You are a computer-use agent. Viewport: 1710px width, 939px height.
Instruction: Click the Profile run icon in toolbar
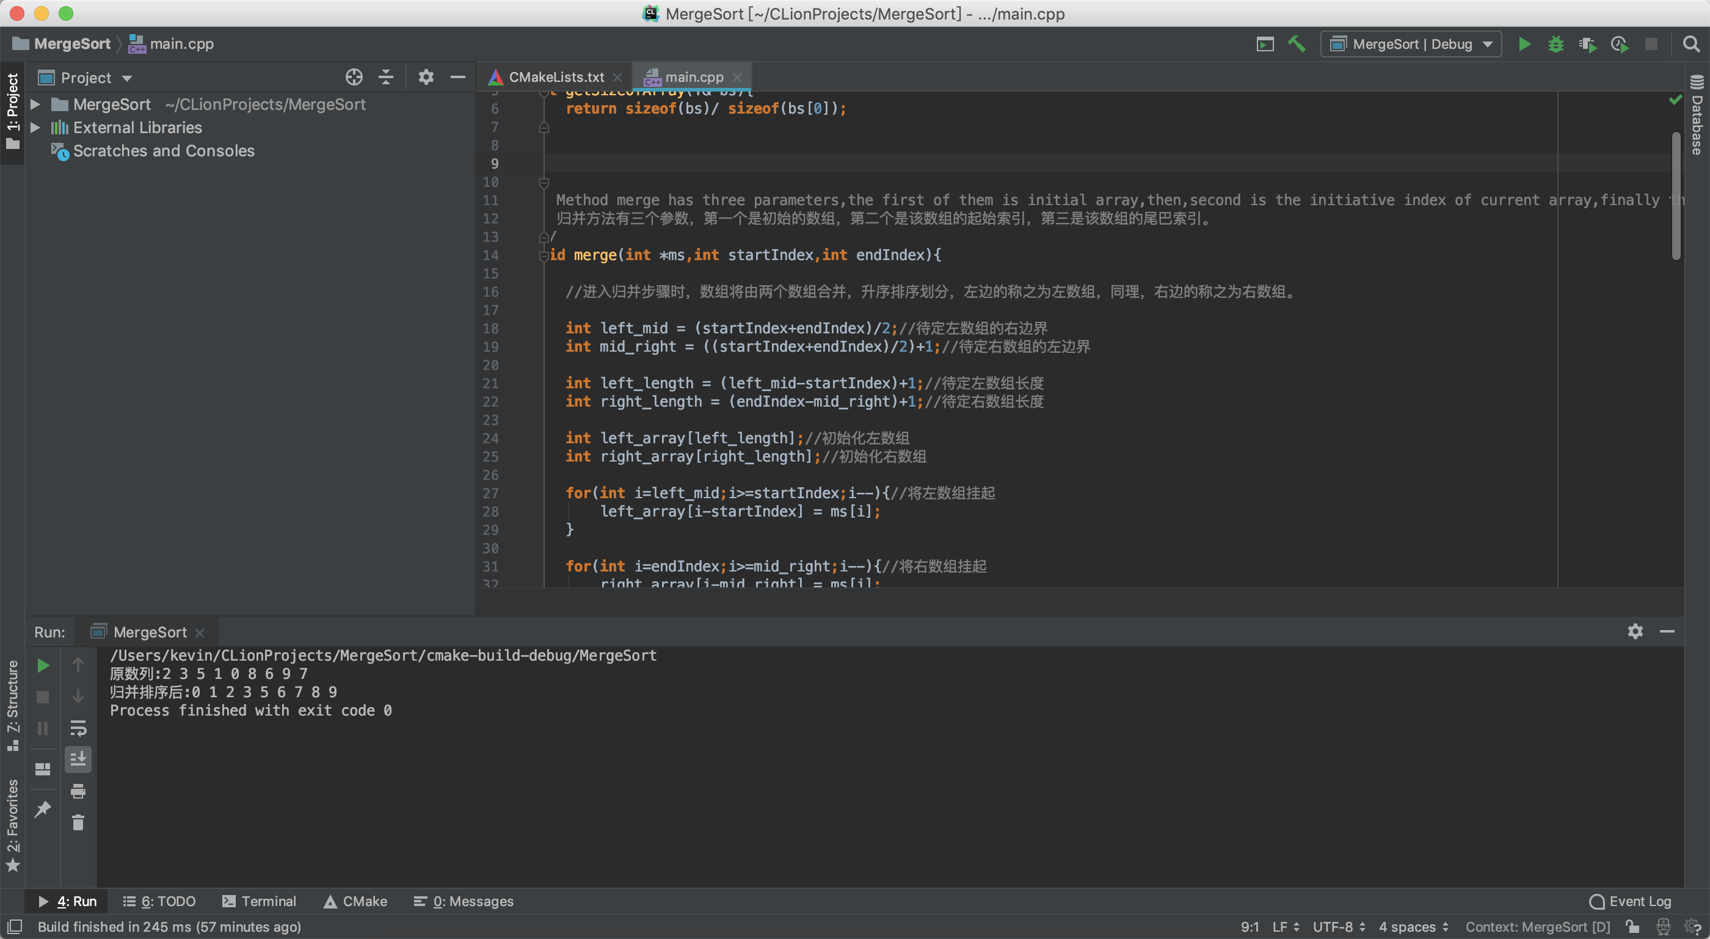click(1619, 45)
